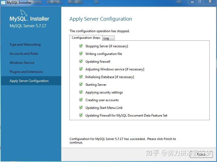
Task: Select Windows Service in the sidebar
Action: point(22,63)
